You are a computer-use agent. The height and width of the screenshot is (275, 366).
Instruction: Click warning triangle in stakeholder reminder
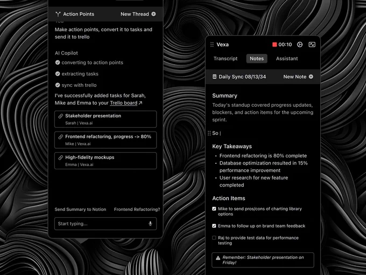click(x=218, y=258)
